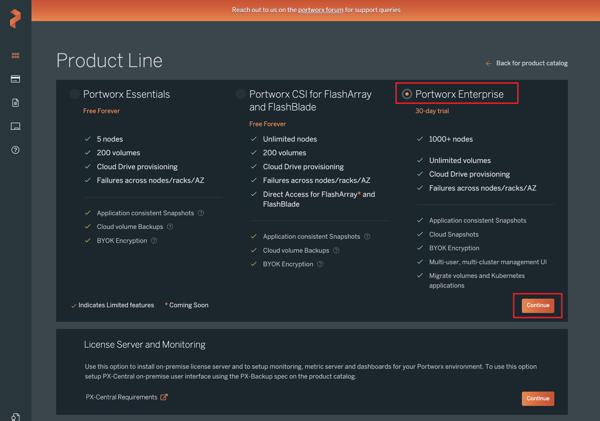Click 'Application consistent Snapshots' under Enterprise
The width and height of the screenshot is (600, 421).
pyautogui.click(x=478, y=221)
